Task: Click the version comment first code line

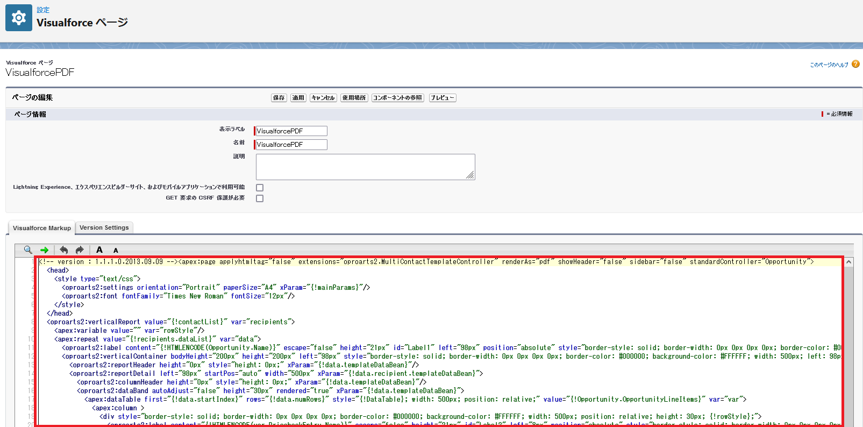Action: pos(427,262)
